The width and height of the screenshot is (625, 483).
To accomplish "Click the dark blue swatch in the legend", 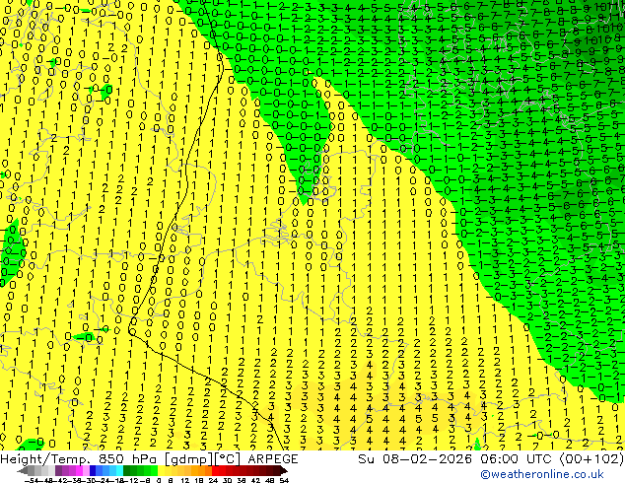I will point(93,471).
